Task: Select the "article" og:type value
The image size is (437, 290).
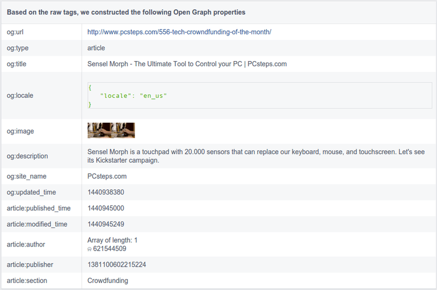Action: (96, 48)
